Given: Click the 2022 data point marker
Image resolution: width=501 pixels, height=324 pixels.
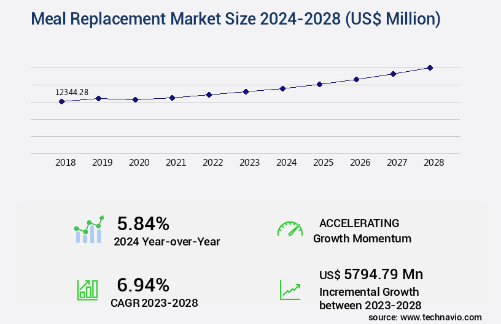Looking at the screenshot, I should point(209,94).
